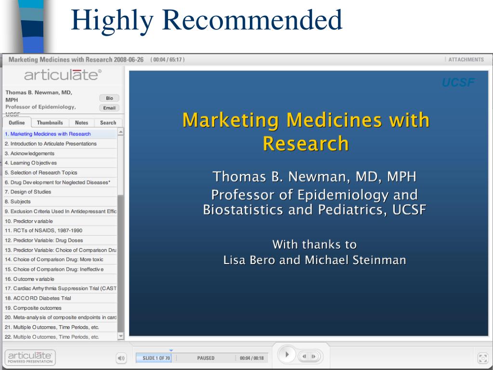Click the PAUSED status label
The image size is (493, 370).
click(x=206, y=358)
